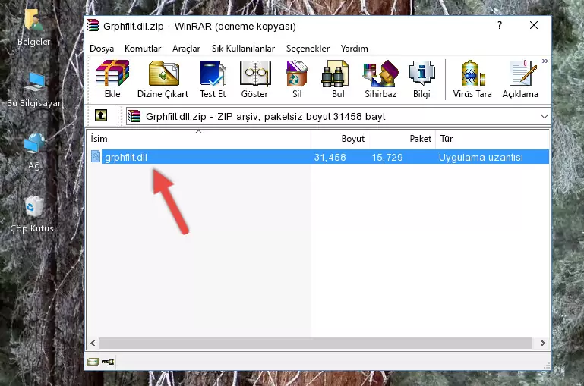Open the Seçenekler menu
The image size is (584, 386).
pyautogui.click(x=308, y=49)
